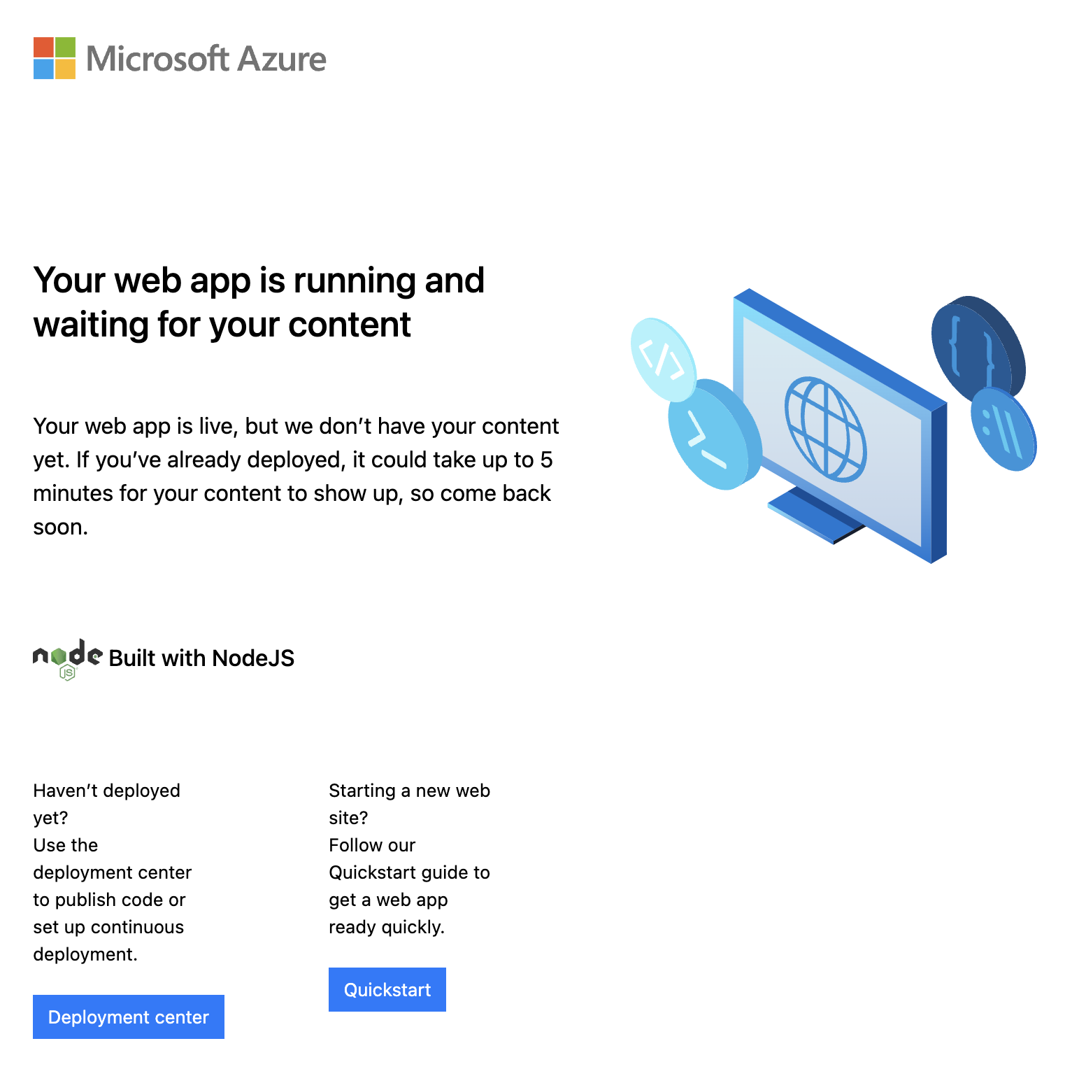Click the light blue coding circle illustration

(x=662, y=360)
